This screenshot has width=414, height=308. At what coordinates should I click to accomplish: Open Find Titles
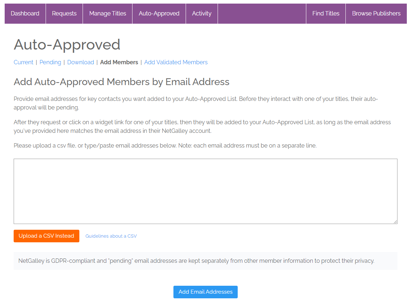[x=326, y=13]
